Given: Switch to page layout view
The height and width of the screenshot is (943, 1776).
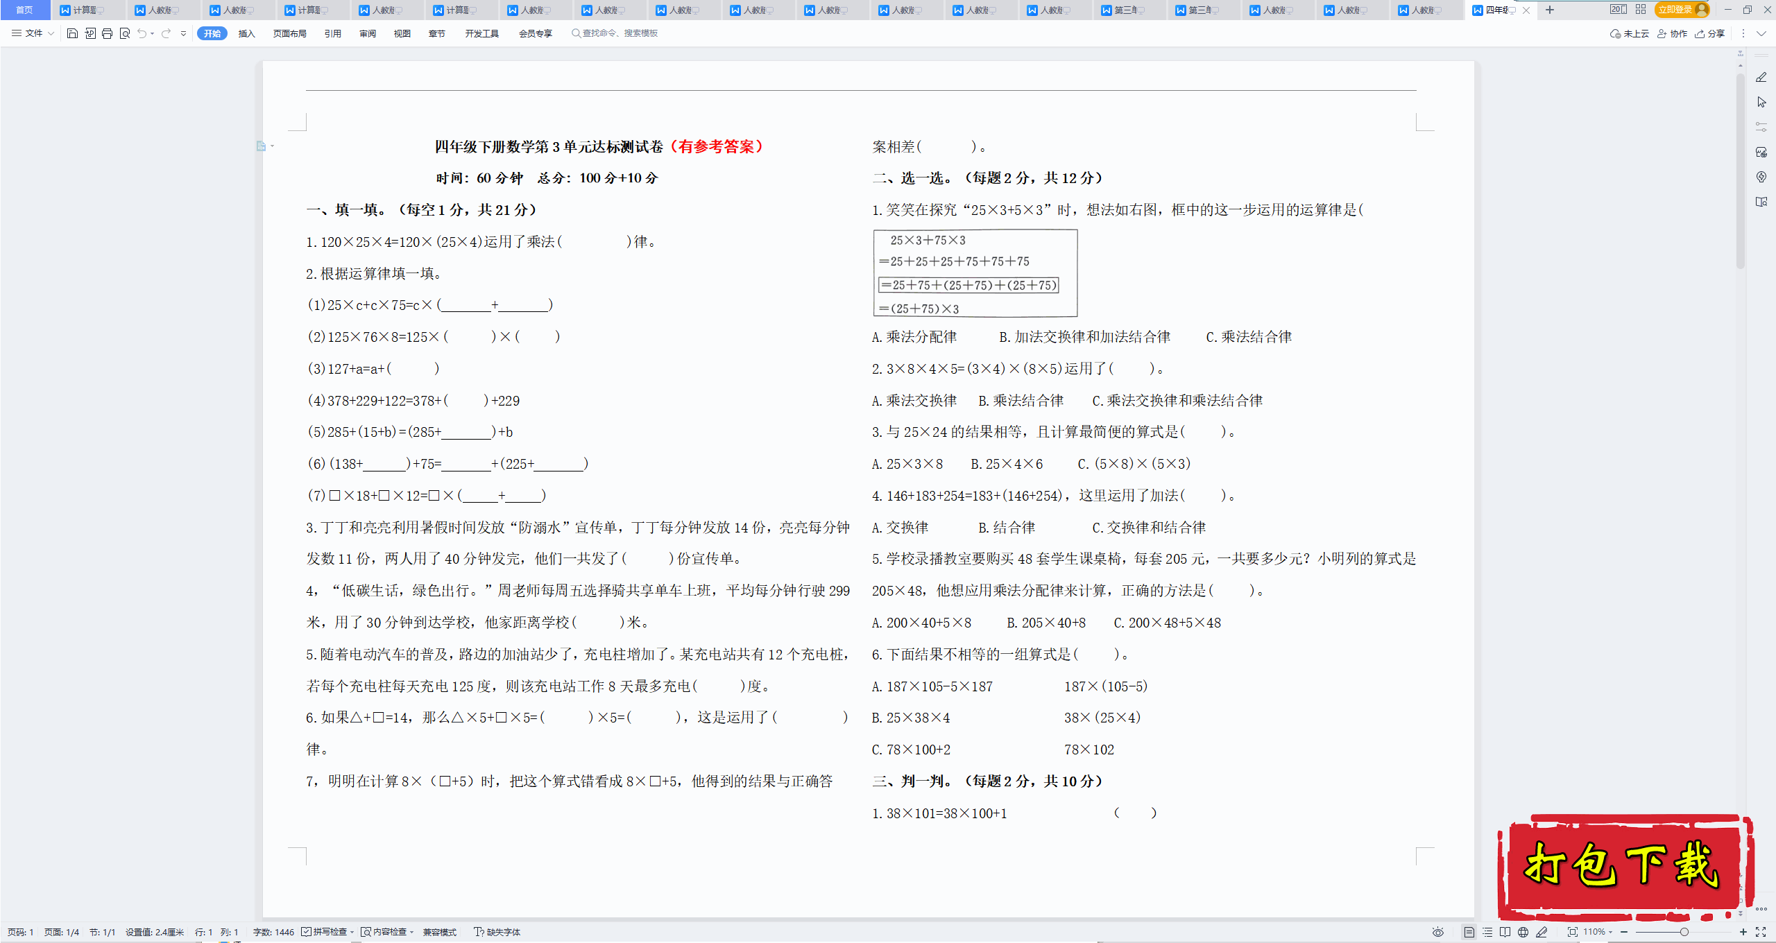Looking at the screenshot, I should (1469, 932).
